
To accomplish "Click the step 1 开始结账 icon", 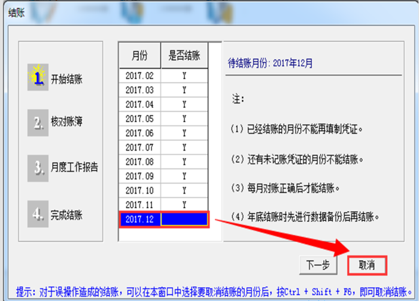I will click(x=38, y=77).
